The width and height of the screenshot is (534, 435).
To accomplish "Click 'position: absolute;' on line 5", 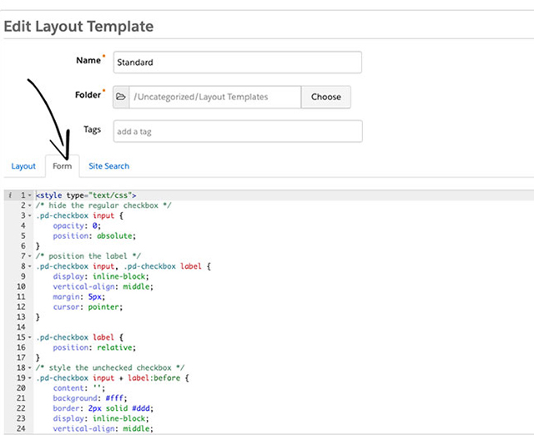I will 94,236.
